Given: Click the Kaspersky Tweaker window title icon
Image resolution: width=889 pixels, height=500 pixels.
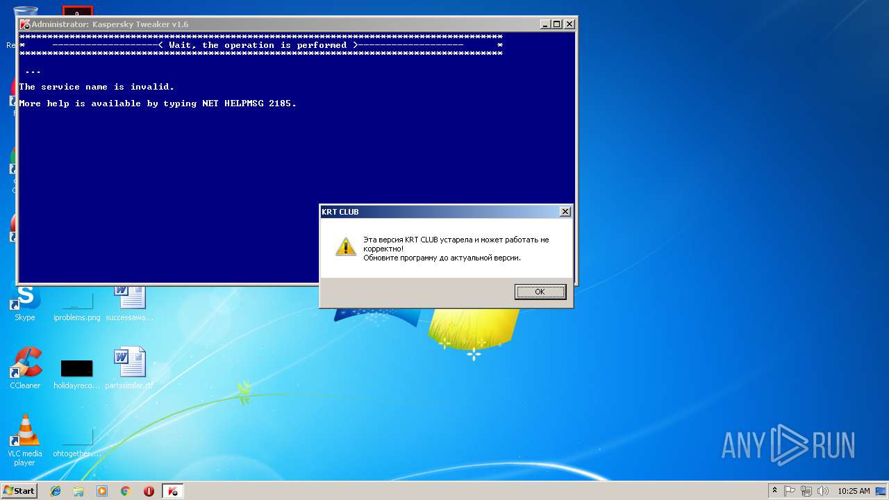Looking at the screenshot, I should (25, 24).
